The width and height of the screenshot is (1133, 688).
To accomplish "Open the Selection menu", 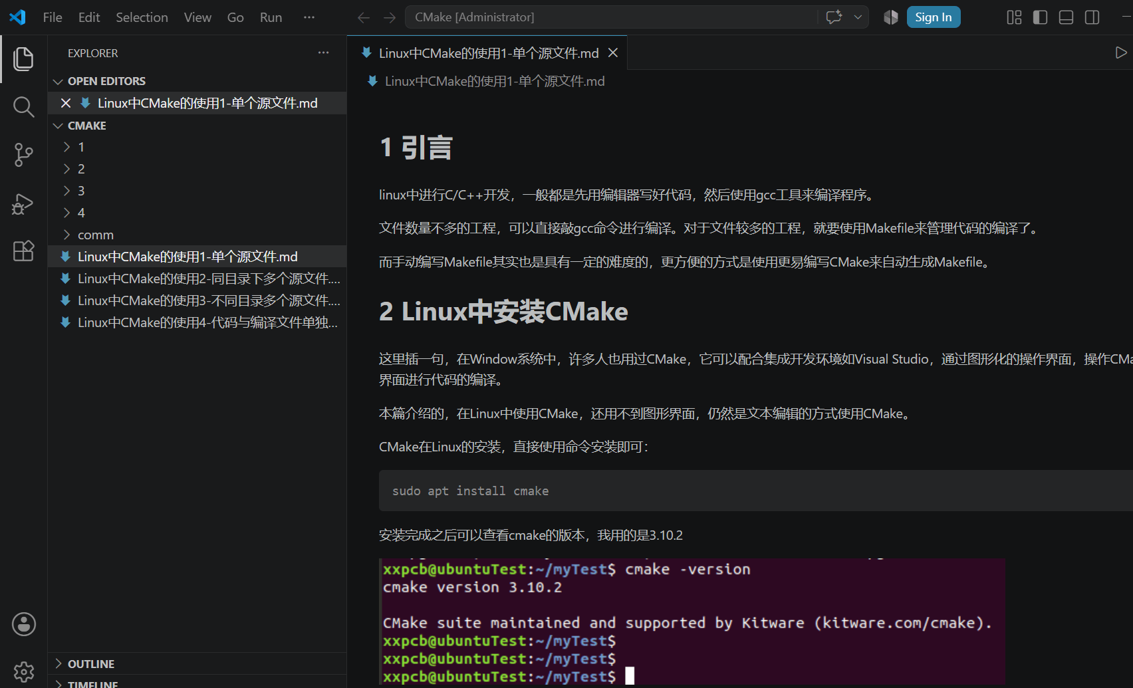I will (142, 17).
